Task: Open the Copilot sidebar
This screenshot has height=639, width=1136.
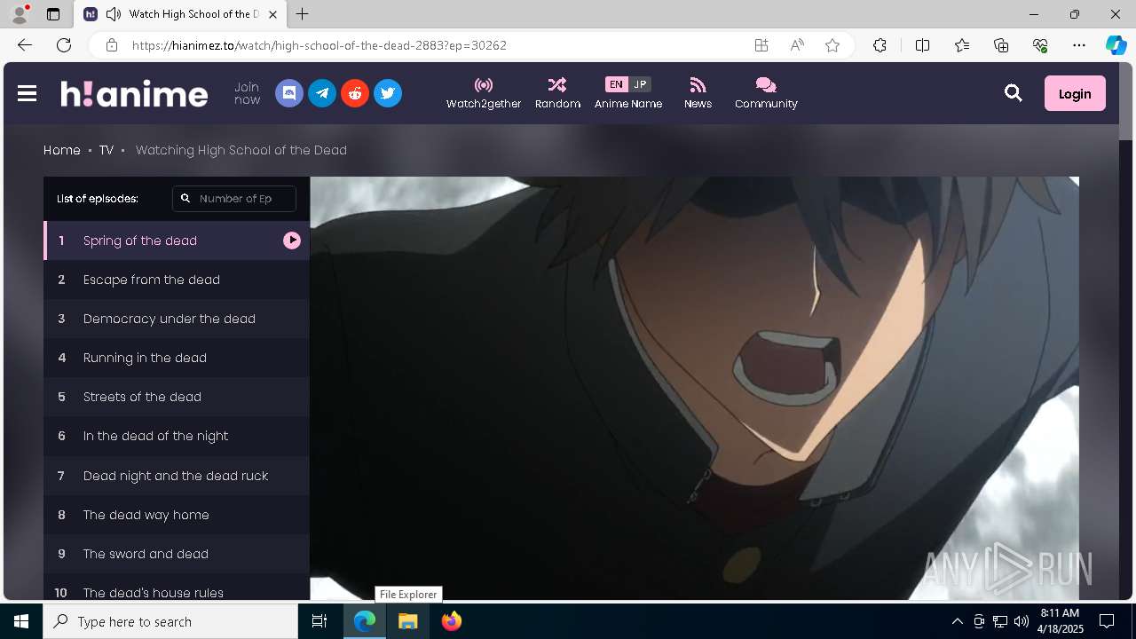Action: coord(1116,45)
